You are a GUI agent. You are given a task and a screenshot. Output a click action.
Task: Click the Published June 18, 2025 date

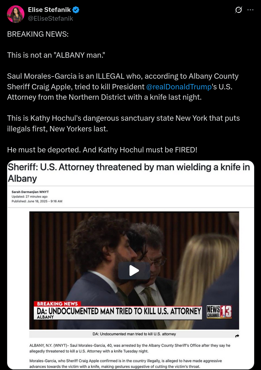click(37, 201)
